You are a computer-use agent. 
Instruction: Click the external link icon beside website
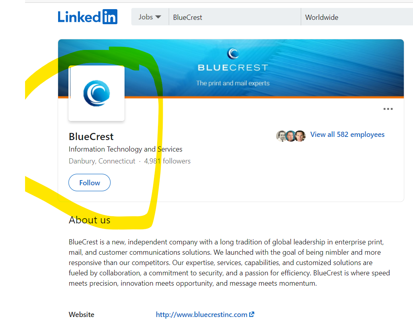tap(252, 314)
